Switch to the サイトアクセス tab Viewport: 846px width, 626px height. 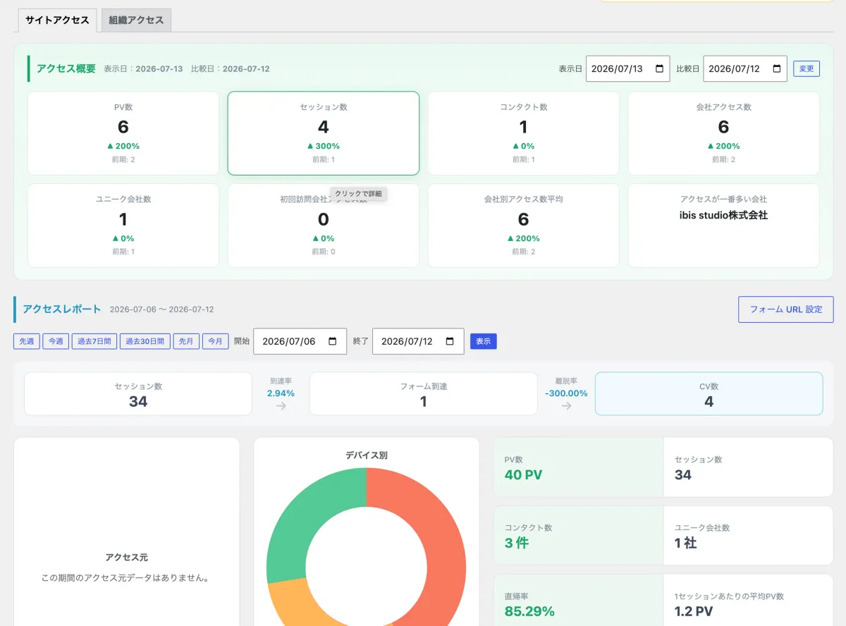pos(57,20)
